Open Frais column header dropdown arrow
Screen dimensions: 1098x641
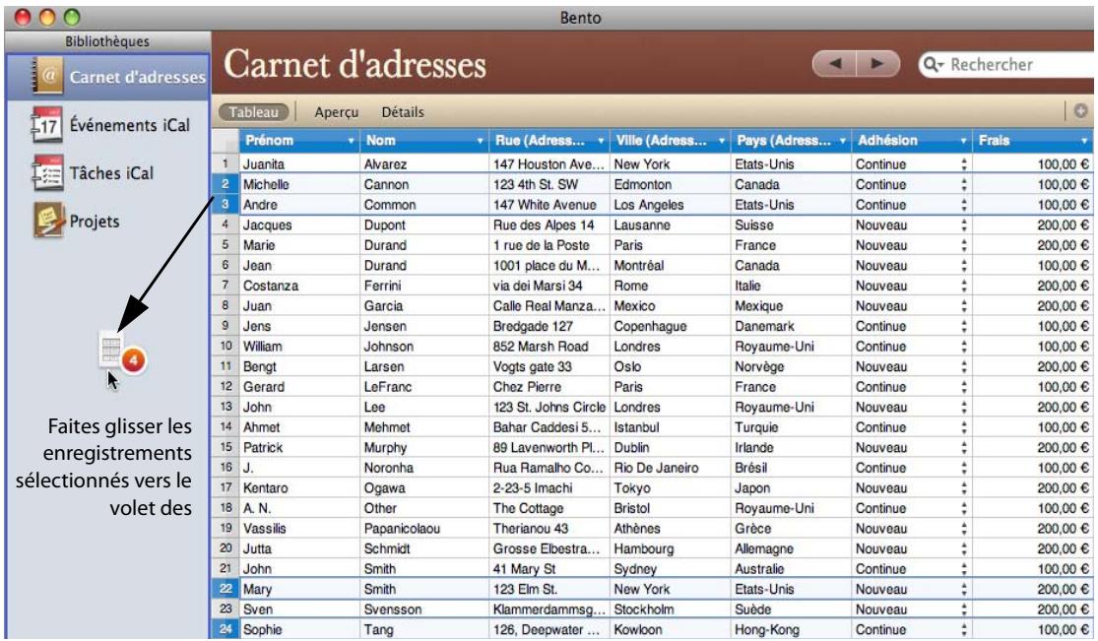[x=1084, y=141]
